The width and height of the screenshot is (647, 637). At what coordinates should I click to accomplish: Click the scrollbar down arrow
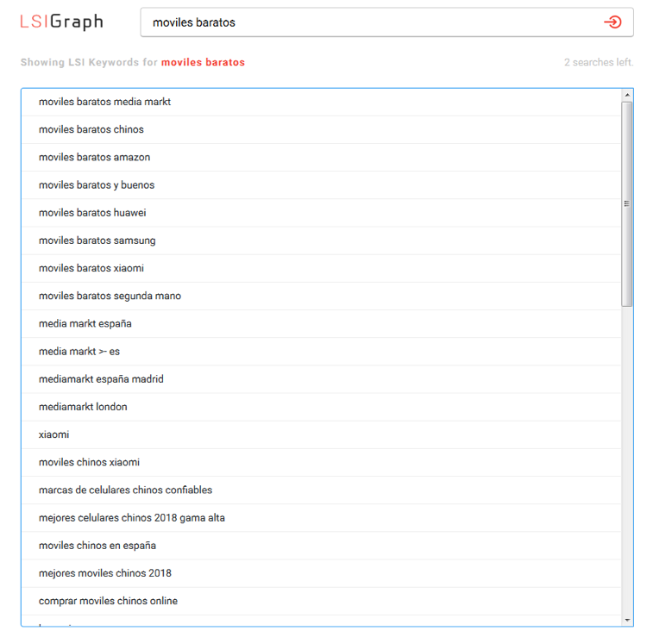(627, 620)
